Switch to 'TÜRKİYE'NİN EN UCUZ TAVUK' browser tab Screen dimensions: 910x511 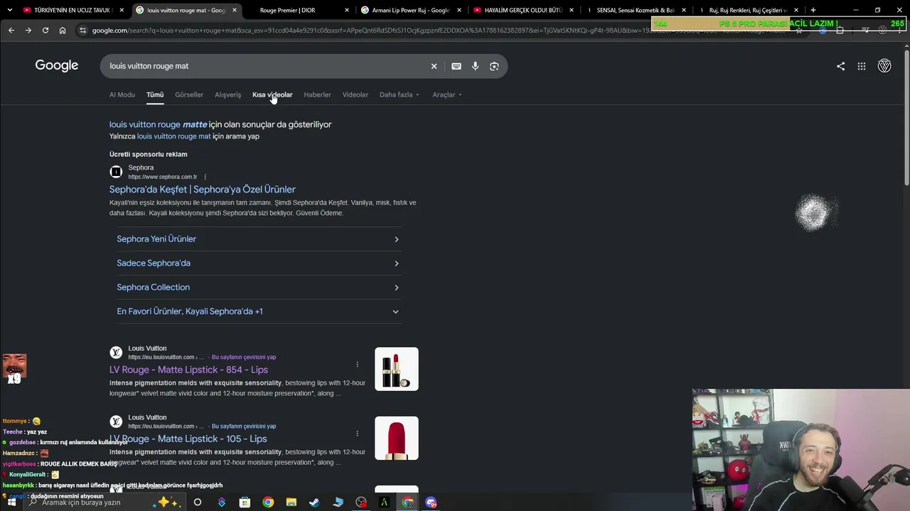tap(73, 10)
